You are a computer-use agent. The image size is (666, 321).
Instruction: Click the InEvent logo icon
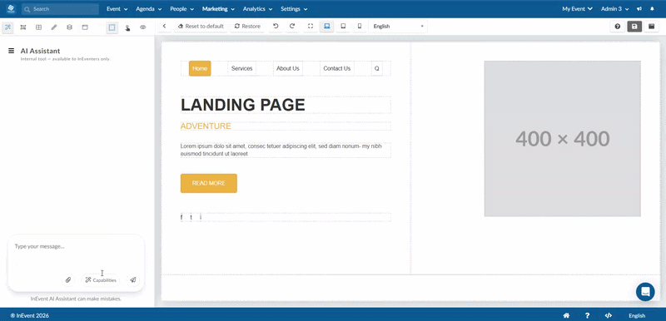[x=11, y=8]
